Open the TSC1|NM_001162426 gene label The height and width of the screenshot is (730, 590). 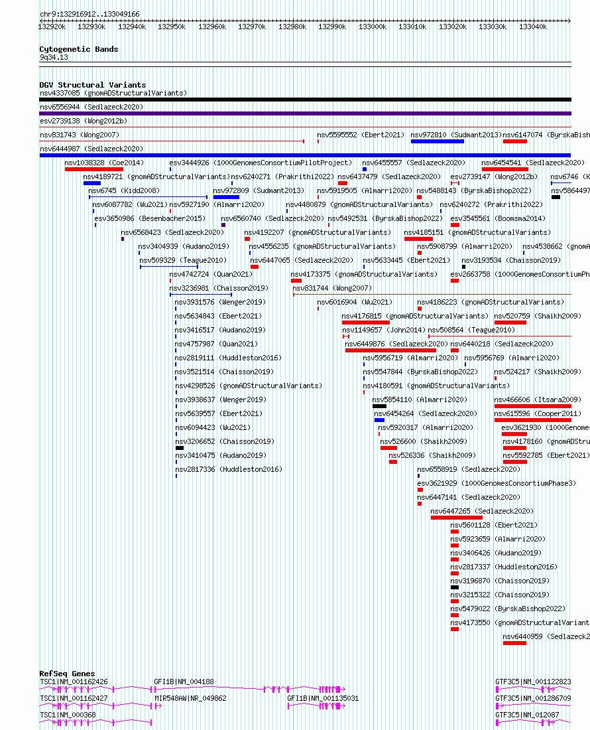[74, 682]
